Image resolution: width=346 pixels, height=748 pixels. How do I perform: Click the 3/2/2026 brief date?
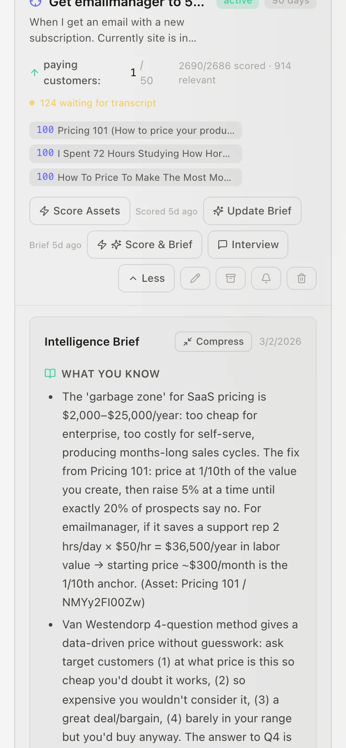(x=280, y=341)
